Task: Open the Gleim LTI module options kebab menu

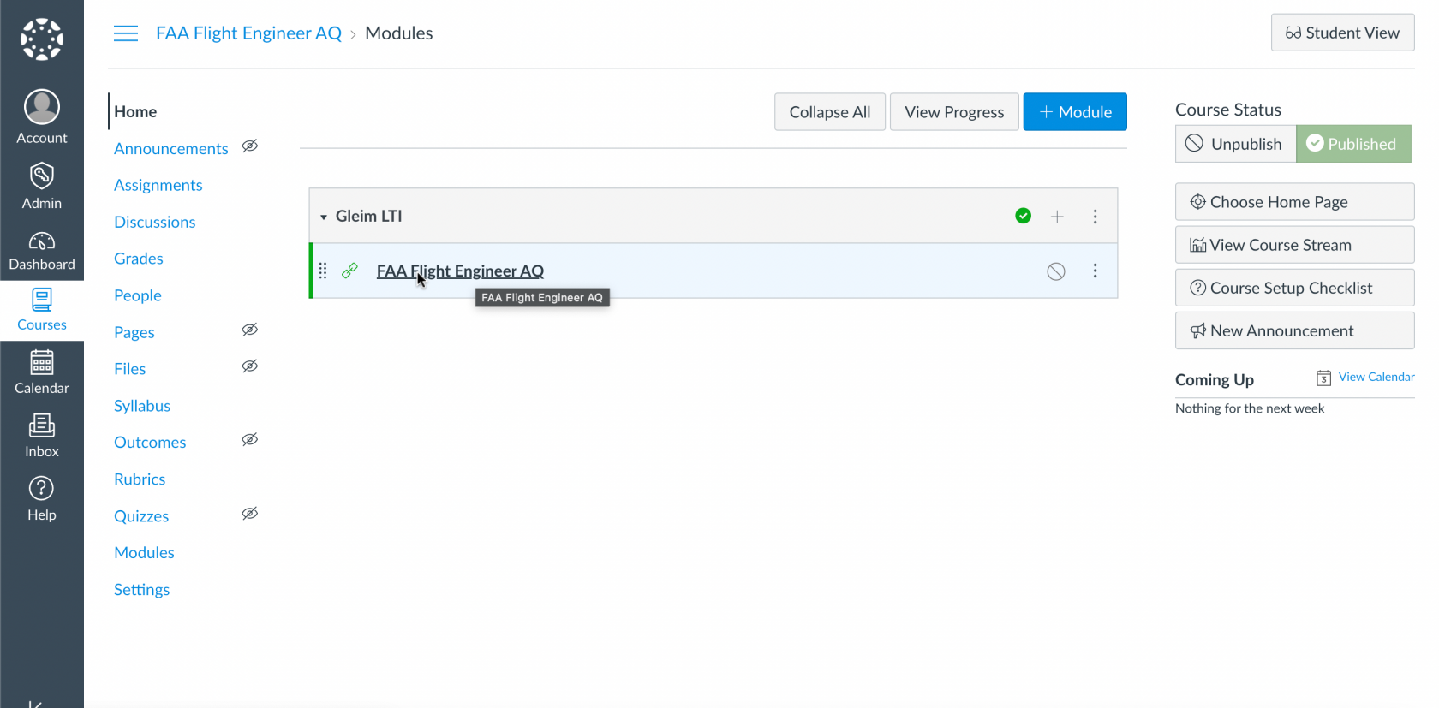Action: (x=1095, y=217)
